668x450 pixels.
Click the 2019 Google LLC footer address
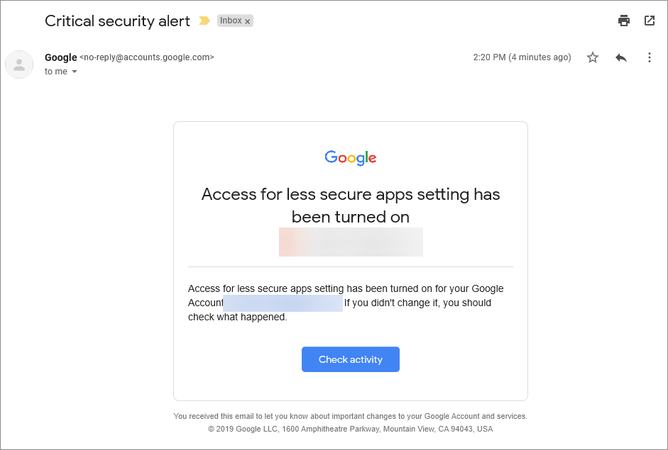[351, 429]
